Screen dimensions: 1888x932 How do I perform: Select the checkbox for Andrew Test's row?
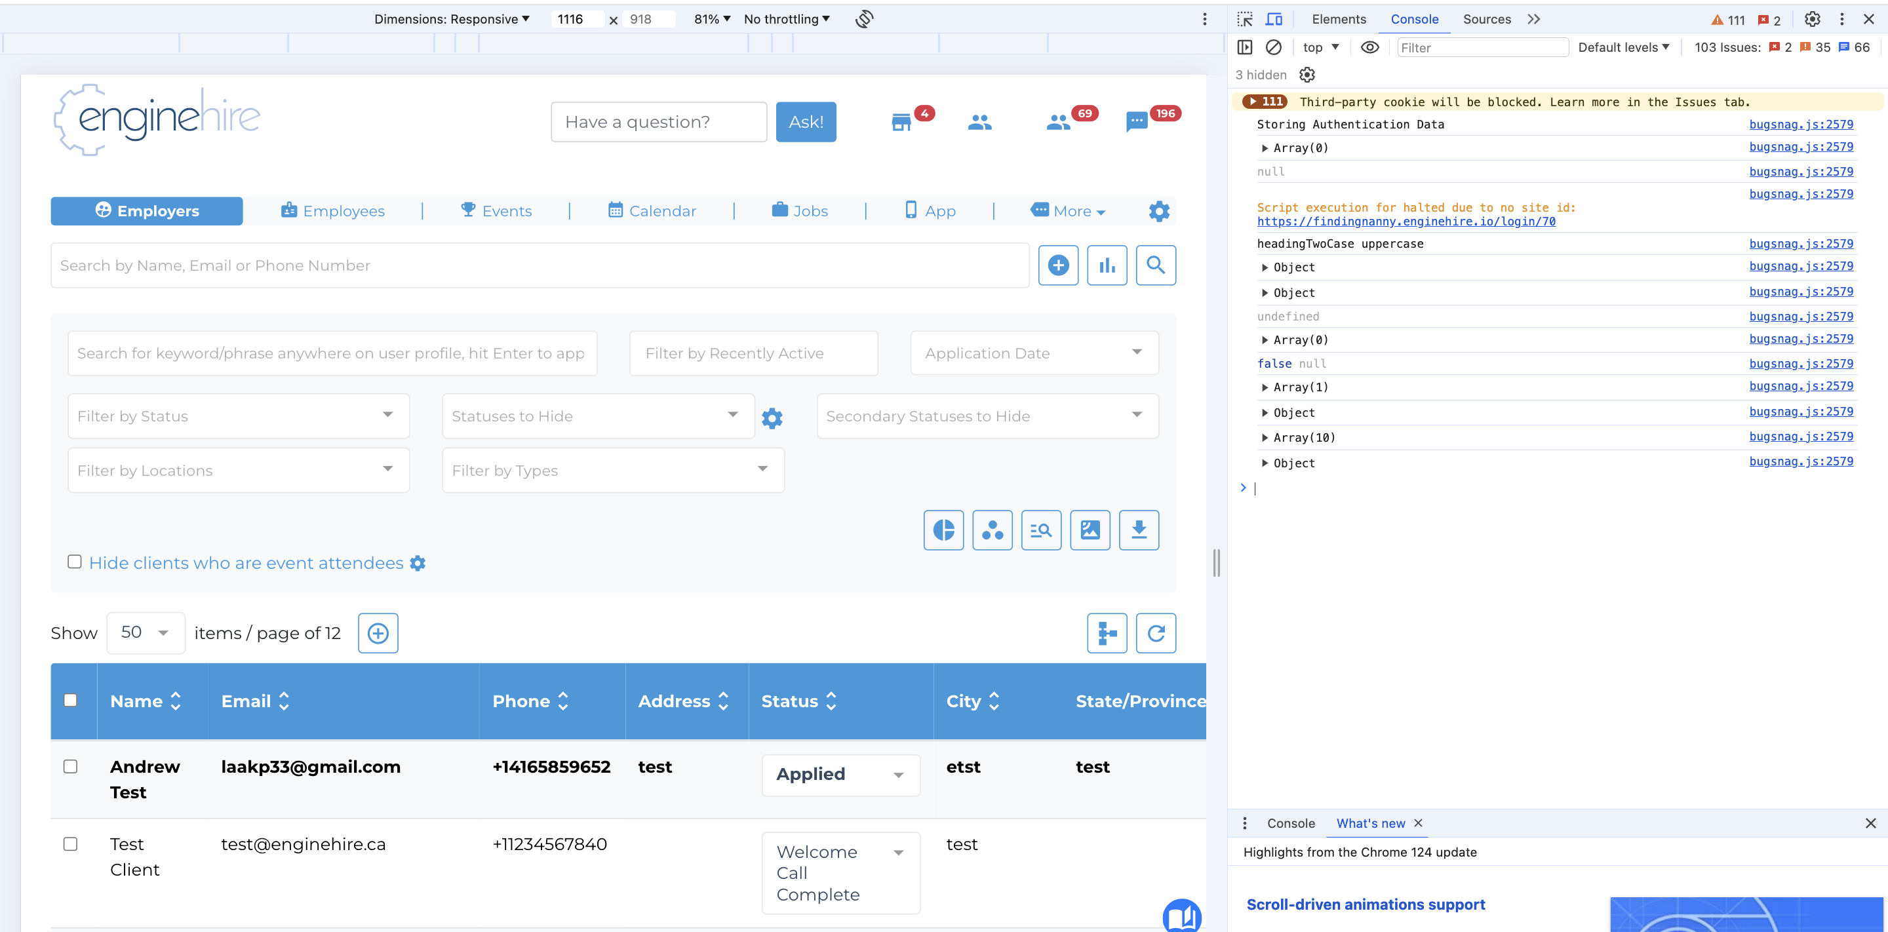[71, 766]
